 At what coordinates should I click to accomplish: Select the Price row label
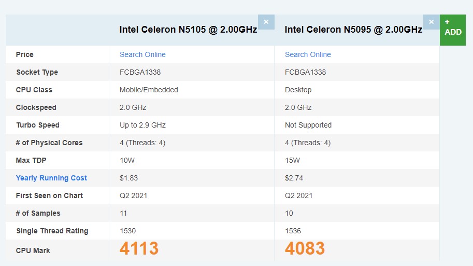point(25,54)
